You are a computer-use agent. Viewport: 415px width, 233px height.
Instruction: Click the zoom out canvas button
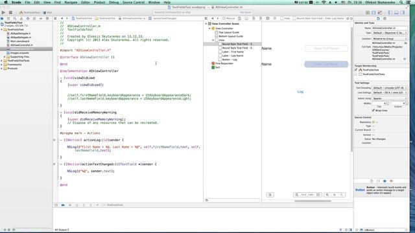tap(327, 195)
